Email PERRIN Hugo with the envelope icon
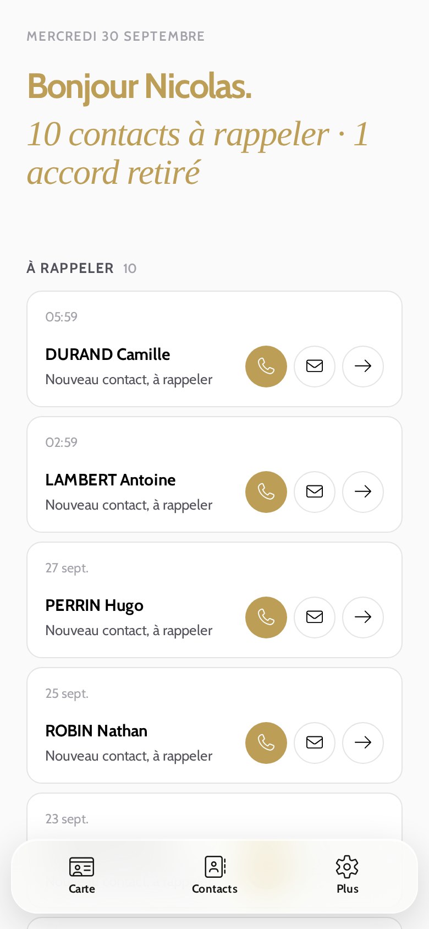This screenshot has height=929, width=429. [315, 617]
